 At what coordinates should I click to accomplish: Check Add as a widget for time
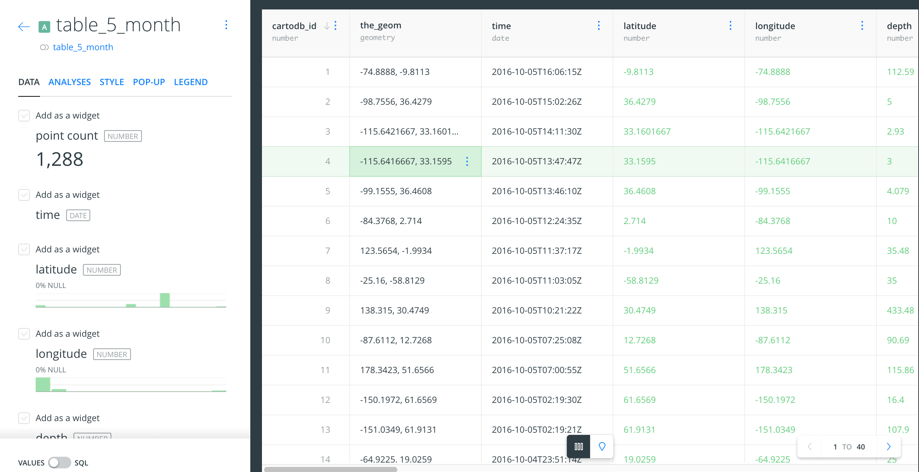tap(24, 195)
